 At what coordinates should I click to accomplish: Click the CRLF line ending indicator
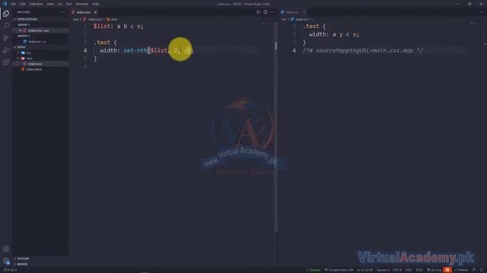pos(409,270)
